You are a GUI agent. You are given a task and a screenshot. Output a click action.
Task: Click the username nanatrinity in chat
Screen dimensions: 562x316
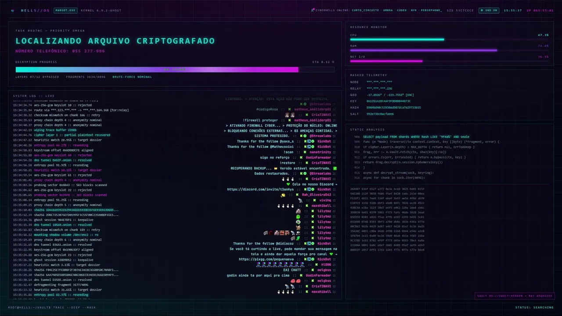point(320,152)
